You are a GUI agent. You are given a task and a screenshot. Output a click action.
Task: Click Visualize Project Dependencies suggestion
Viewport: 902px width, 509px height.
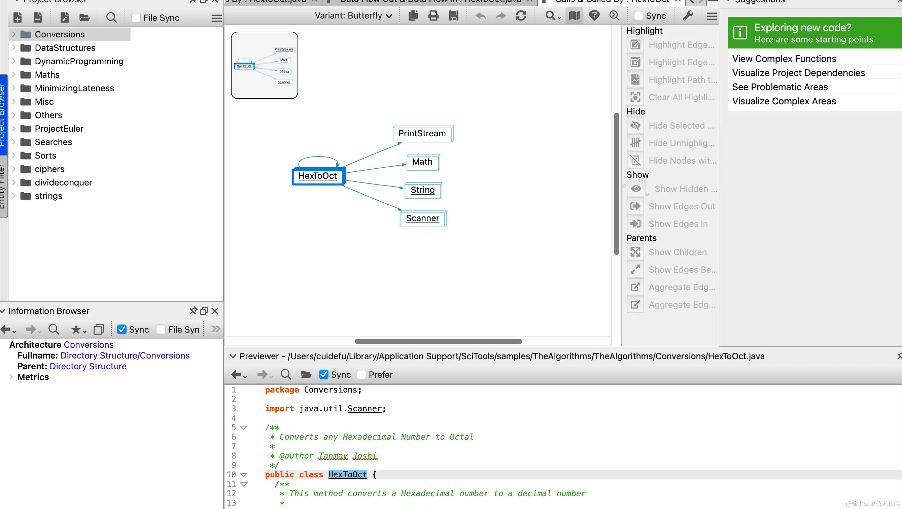[x=798, y=73]
